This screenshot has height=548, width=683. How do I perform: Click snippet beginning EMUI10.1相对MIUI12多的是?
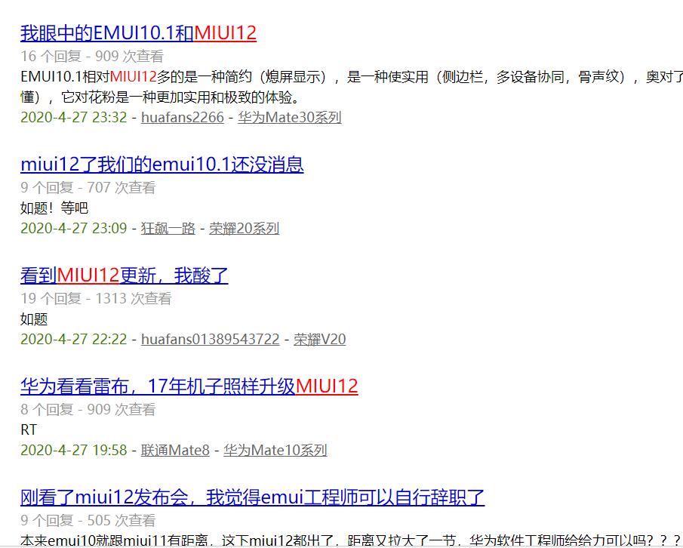click(x=352, y=77)
